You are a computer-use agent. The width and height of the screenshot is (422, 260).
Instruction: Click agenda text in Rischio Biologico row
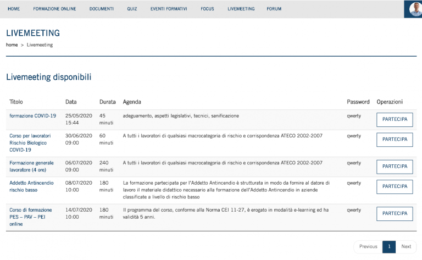point(223,136)
